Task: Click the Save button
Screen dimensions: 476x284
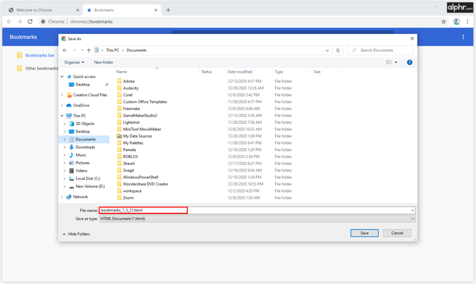Action: 364,233
